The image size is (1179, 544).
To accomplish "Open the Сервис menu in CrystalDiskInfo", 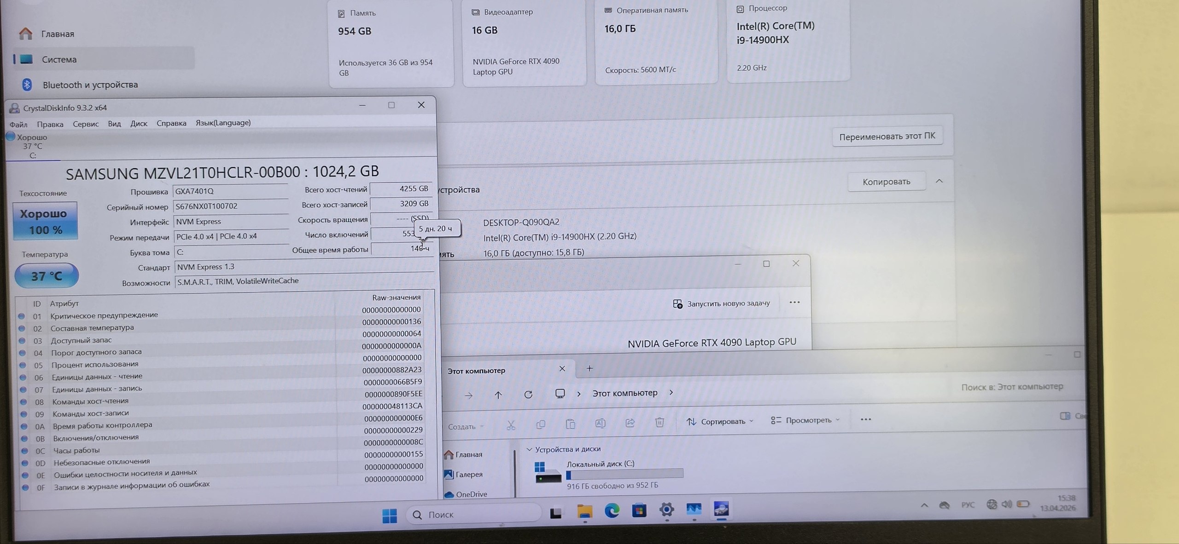I will point(85,124).
